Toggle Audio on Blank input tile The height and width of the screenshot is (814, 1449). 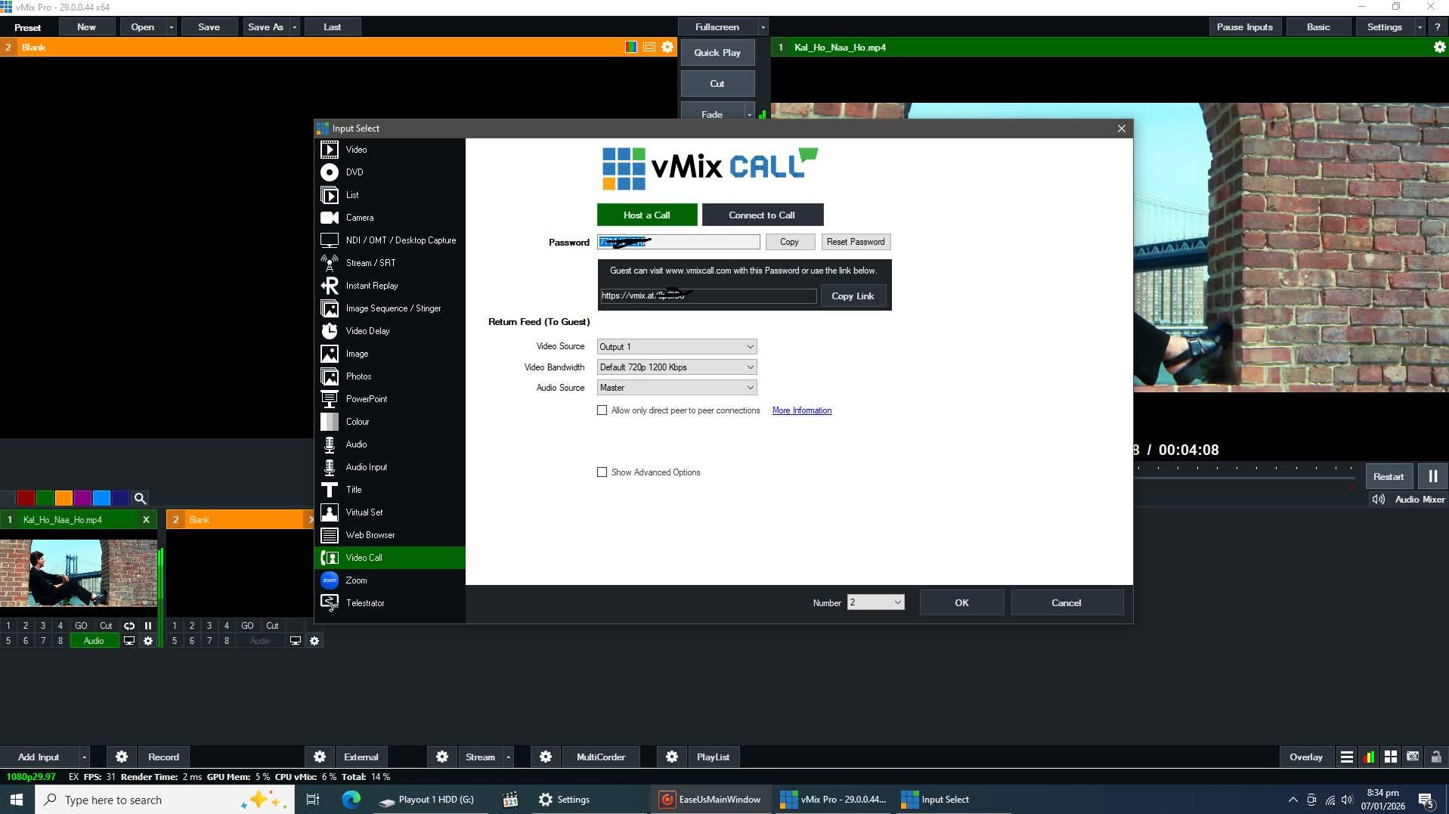click(x=260, y=641)
